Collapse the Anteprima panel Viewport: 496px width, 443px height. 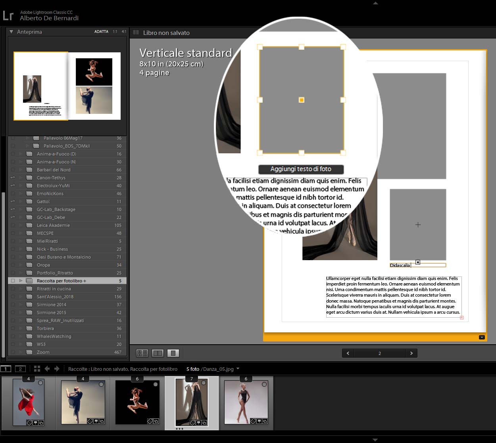point(12,32)
